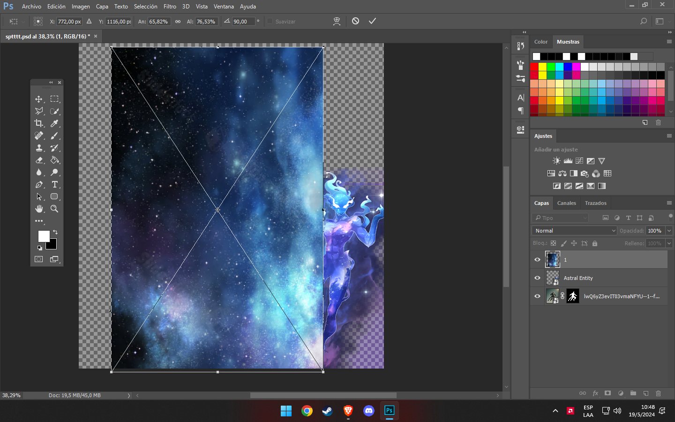Commit the transform with the checkmark

click(x=372, y=21)
